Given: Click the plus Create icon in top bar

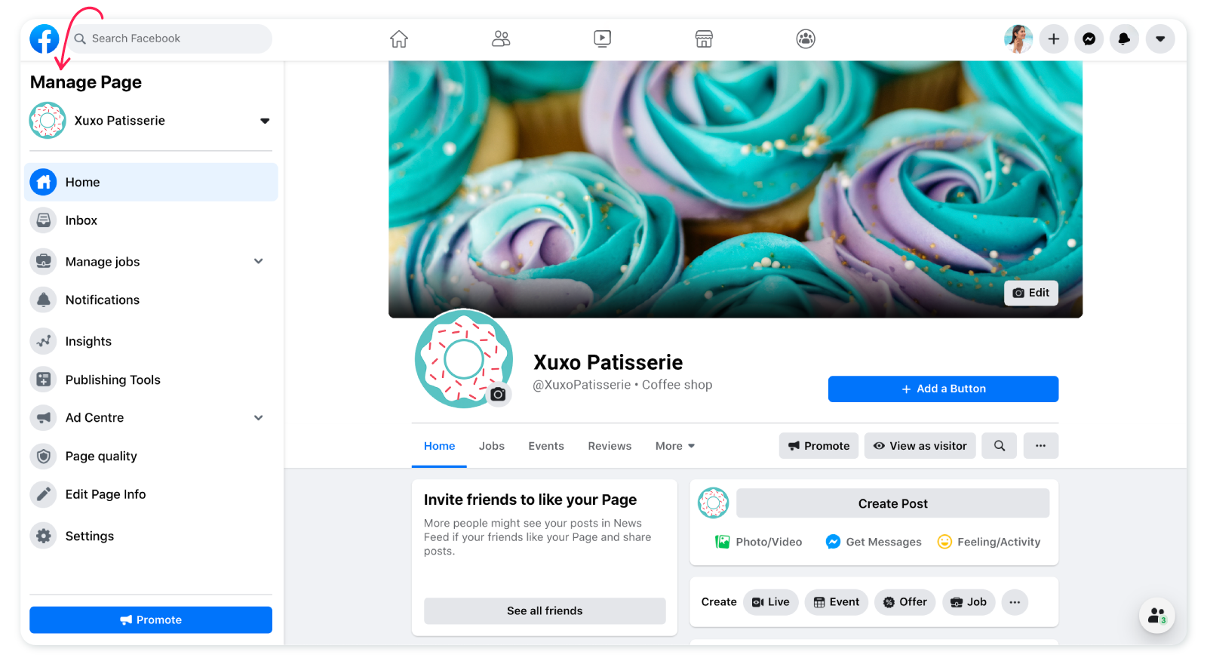Looking at the screenshot, I should pyautogui.click(x=1054, y=38).
